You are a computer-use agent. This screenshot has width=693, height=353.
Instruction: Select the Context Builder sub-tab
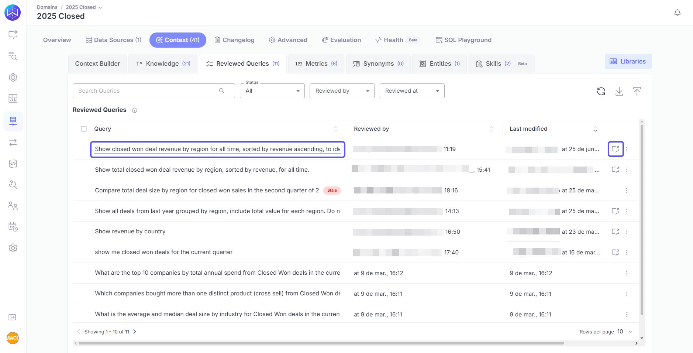click(x=97, y=64)
